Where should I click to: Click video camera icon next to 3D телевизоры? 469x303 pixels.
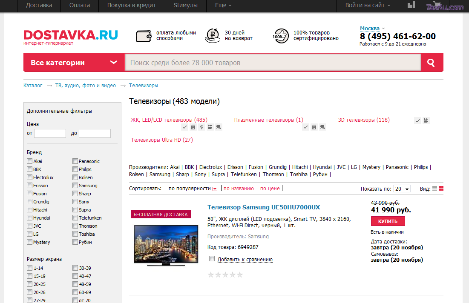click(426, 121)
